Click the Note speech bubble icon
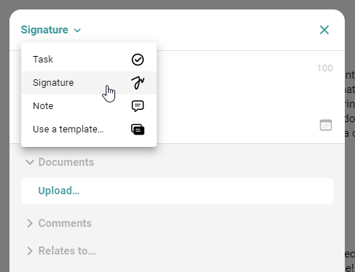The width and height of the screenshot is (355, 272). click(x=138, y=106)
